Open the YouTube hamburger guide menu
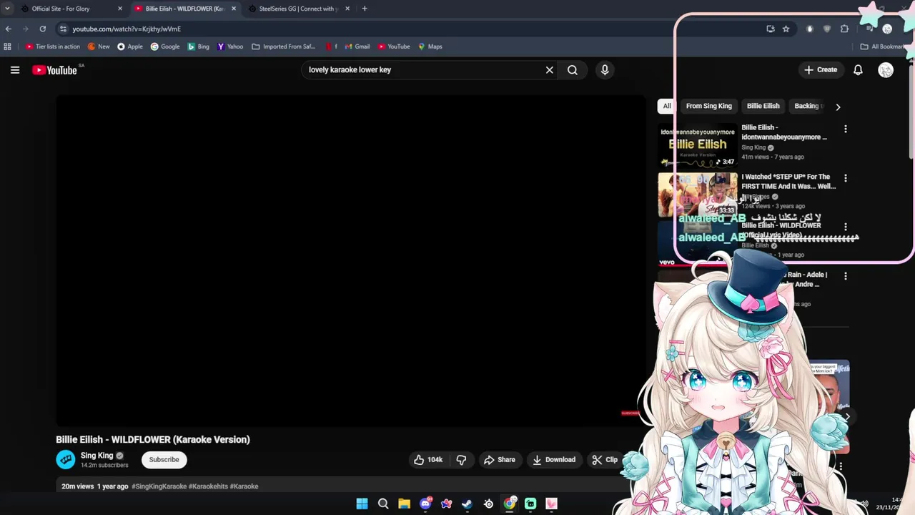This screenshot has width=915, height=515. (x=15, y=70)
